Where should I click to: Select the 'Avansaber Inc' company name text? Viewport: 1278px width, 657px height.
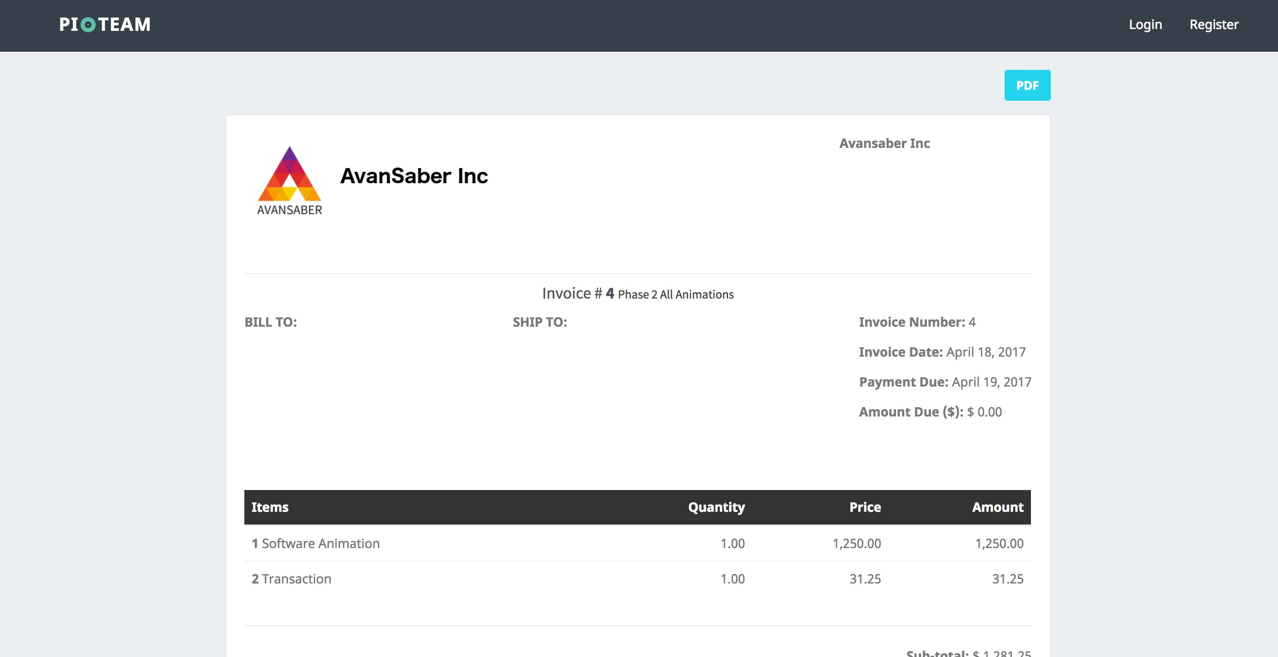point(884,143)
